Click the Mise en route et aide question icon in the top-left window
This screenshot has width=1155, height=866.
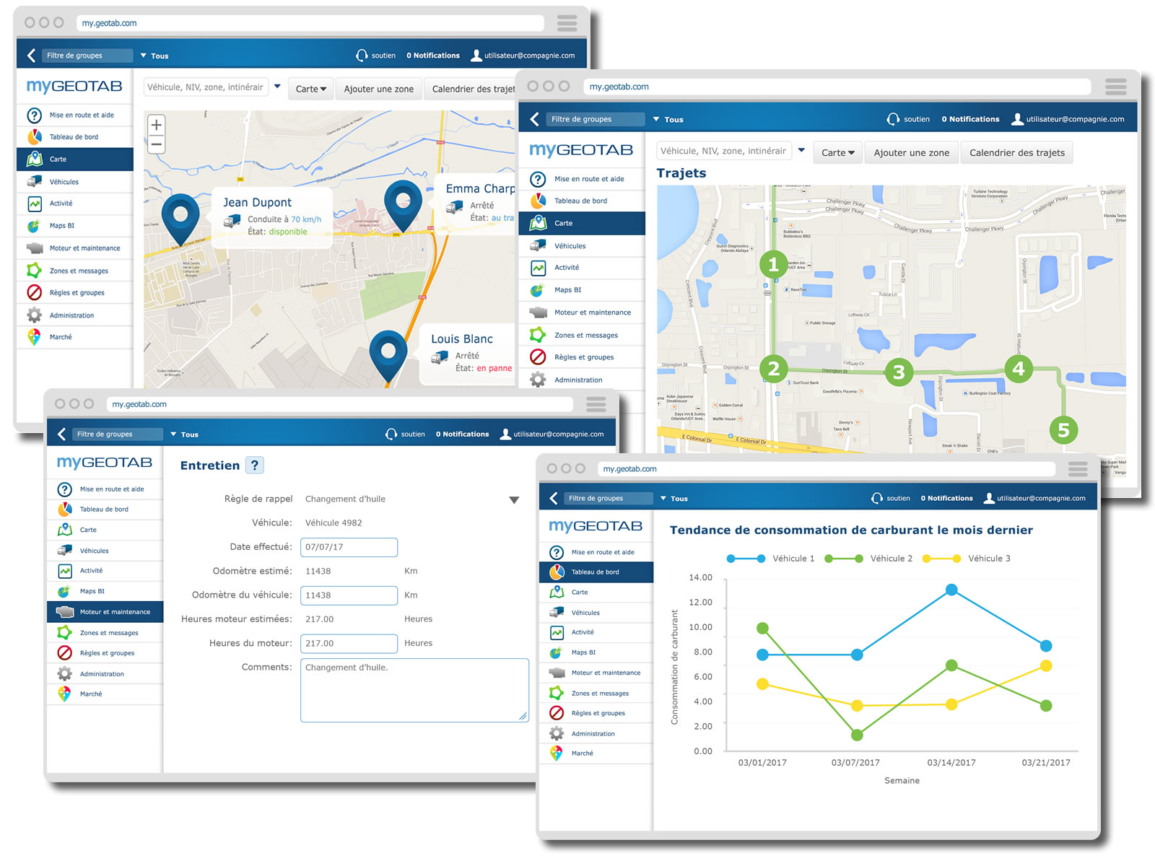coord(35,115)
